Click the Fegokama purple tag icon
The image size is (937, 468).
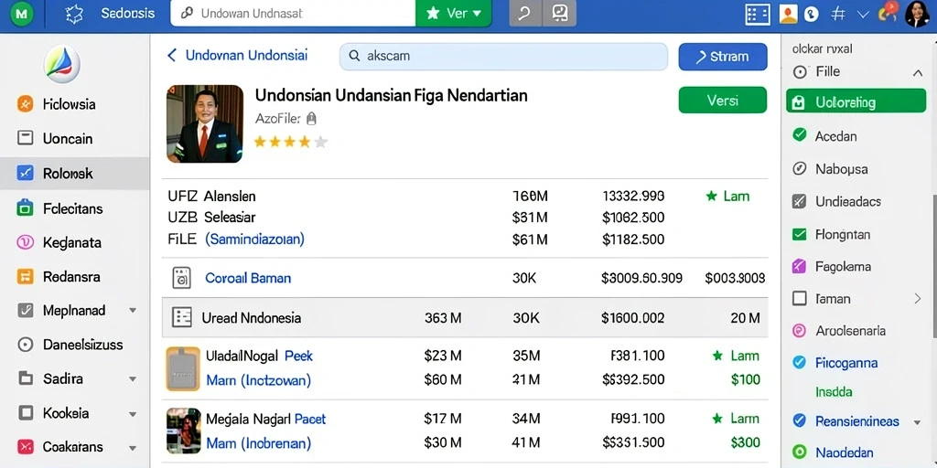[799, 266]
